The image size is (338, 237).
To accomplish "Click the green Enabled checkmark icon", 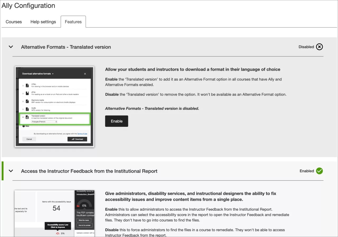I will coord(319,171).
